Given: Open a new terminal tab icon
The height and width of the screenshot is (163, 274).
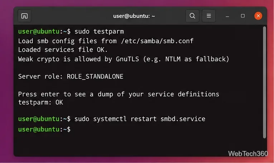Looking at the screenshot, I should tap(24, 16).
